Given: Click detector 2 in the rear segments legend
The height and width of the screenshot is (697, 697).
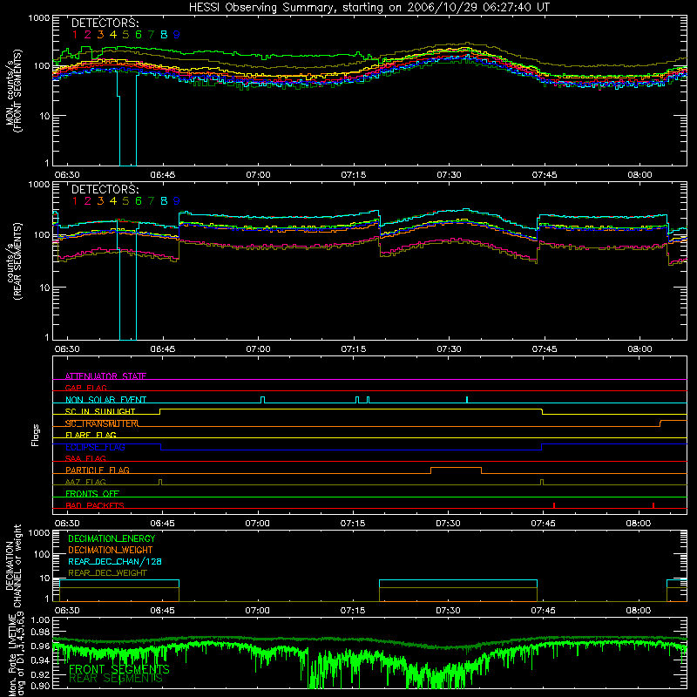Looking at the screenshot, I should point(88,201).
